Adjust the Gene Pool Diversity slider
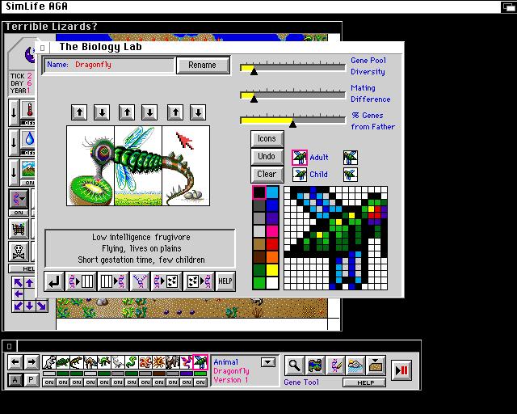The height and width of the screenshot is (414, 517). click(292, 67)
